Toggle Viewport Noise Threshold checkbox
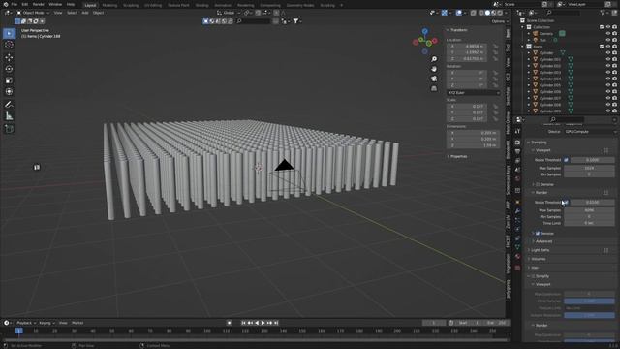 pyautogui.click(x=566, y=160)
